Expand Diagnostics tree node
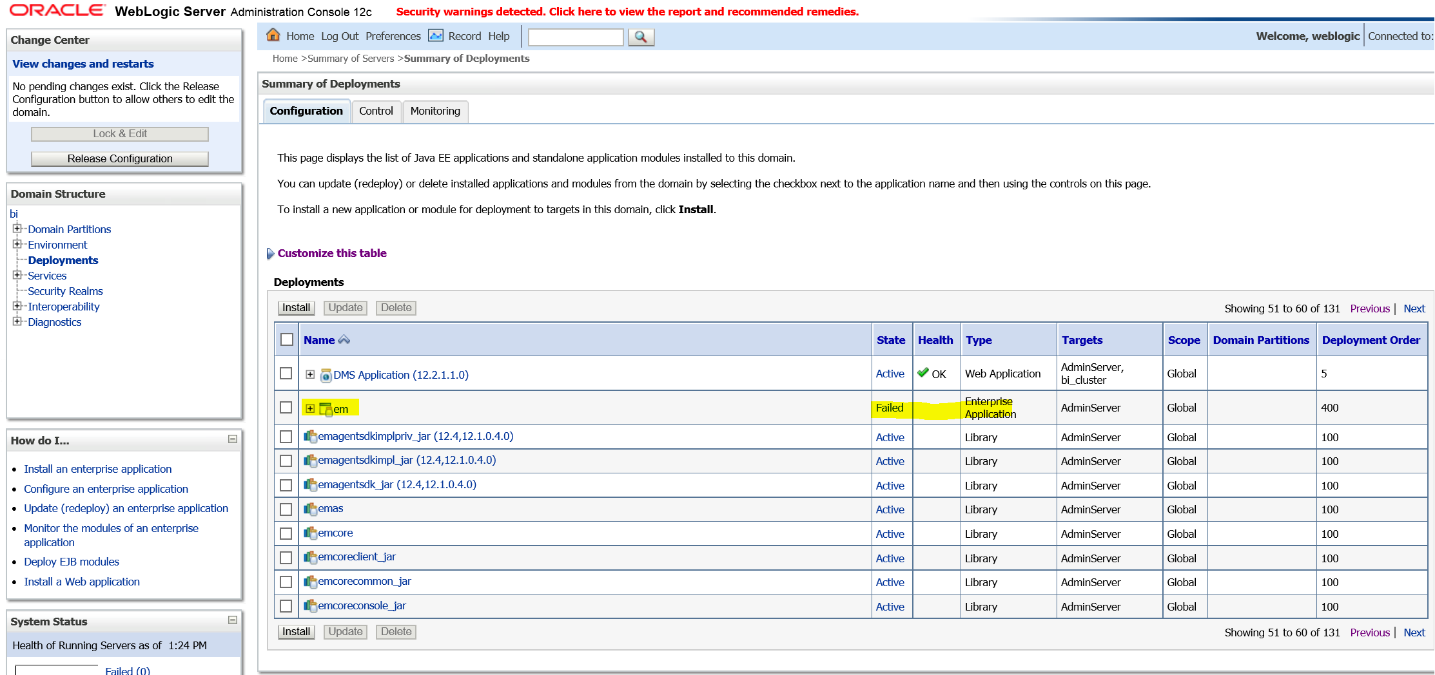 coord(17,321)
